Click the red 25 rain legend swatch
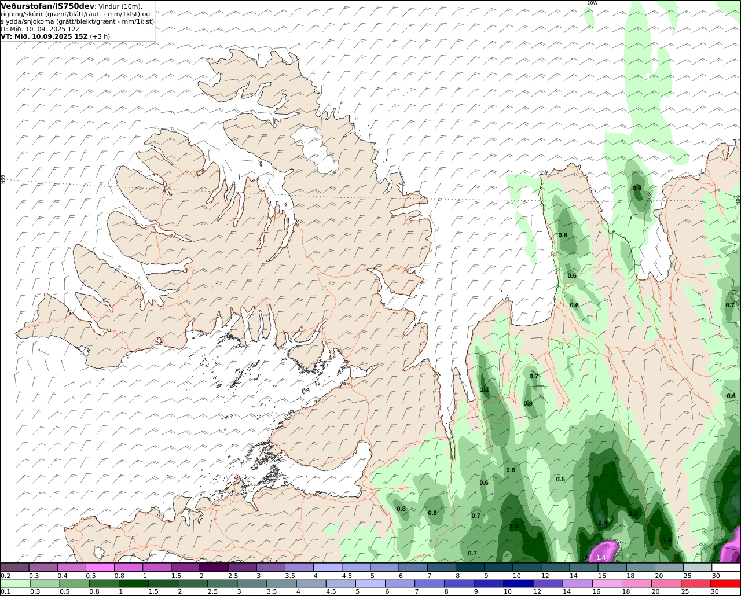The width and height of the screenshot is (741, 596). tap(697, 583)
